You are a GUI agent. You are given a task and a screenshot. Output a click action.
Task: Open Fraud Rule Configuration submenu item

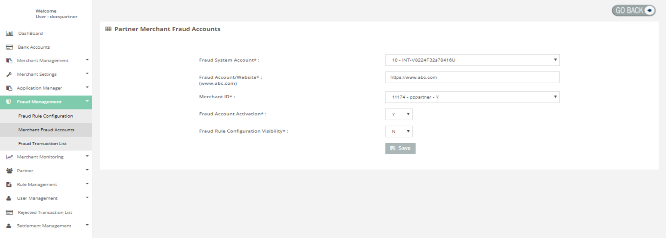pyautogui.click(x=45, y=116)
